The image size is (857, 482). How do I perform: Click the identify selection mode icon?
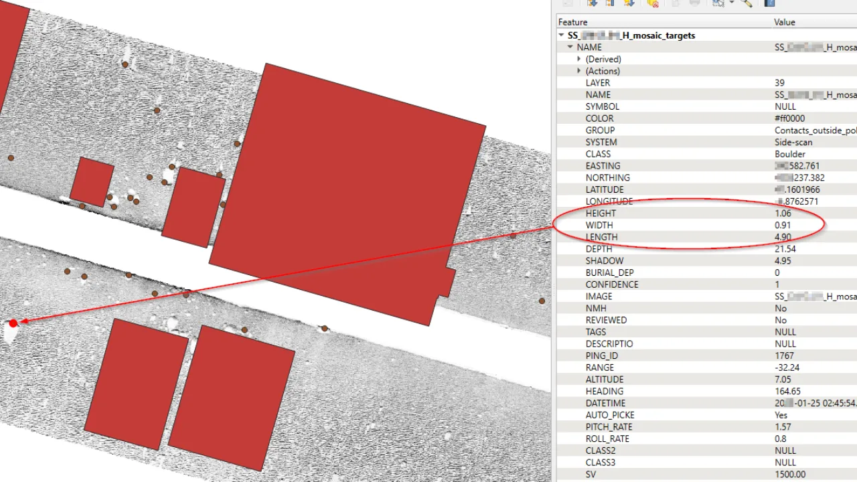pos(718,3)
